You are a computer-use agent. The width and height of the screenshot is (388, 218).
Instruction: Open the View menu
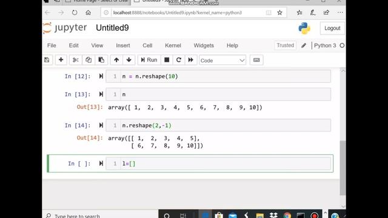click(97, 45)
